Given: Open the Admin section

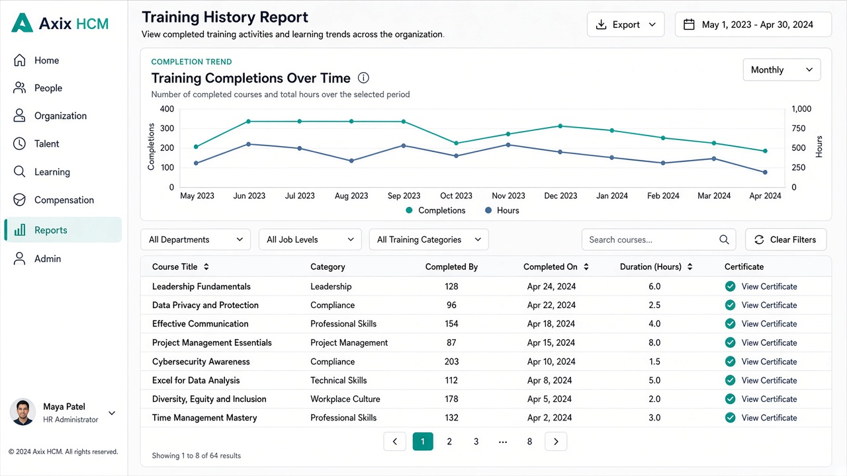Looking at the screenshot, I should (63, 258).
